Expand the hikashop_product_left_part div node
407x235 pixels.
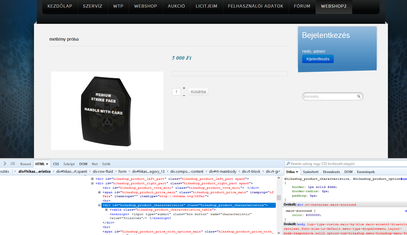coord(92,179)
